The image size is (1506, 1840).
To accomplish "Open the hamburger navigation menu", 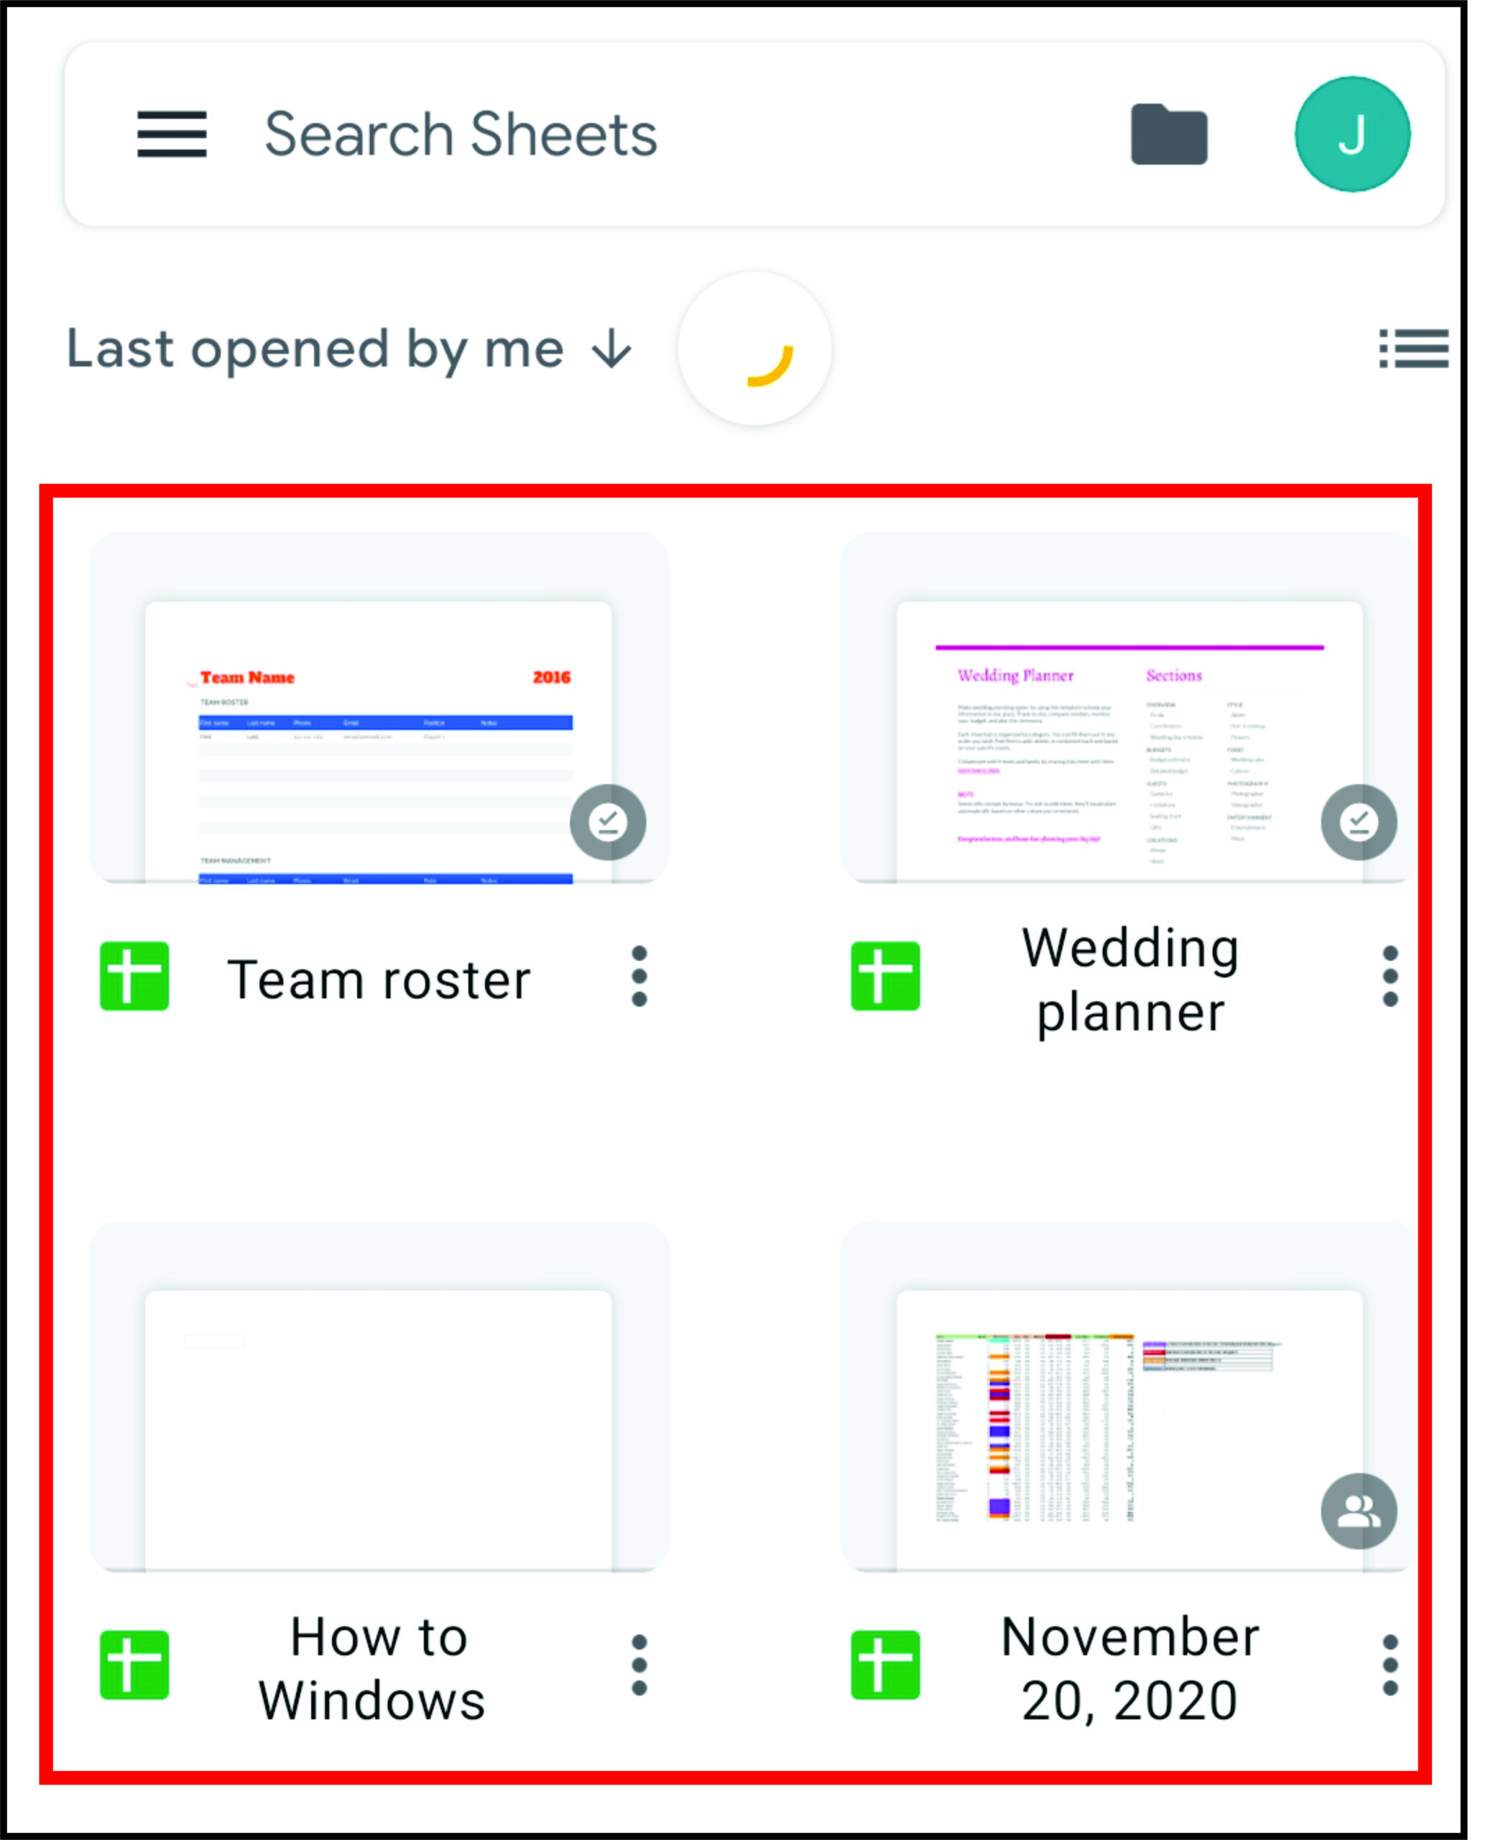I will [172, 134].
